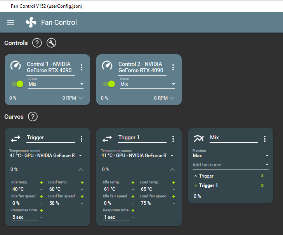Edit Trigger Load fan speed 58 % field
This screenshot has height=235, width=283.
[x=64, y=203]
